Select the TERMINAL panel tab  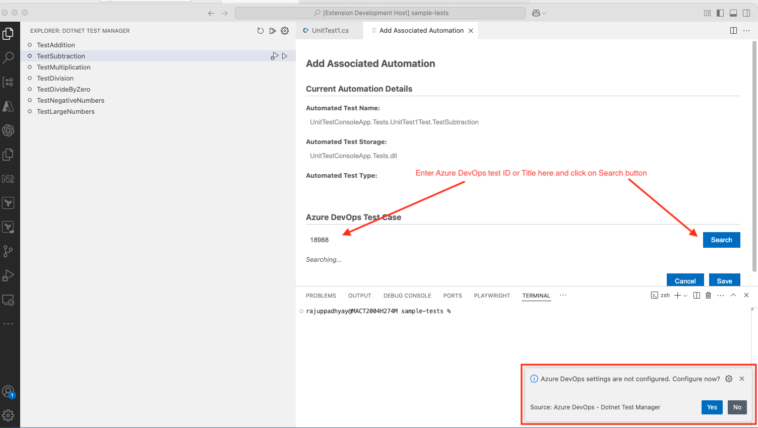[536, 296]
